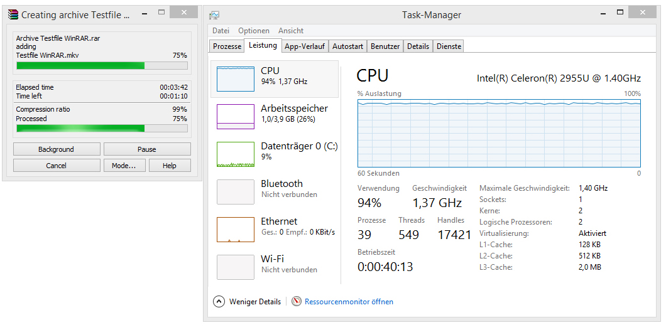Click the Threads count 549
Screen dimensions: 666x330
click(x=409, y=235)
